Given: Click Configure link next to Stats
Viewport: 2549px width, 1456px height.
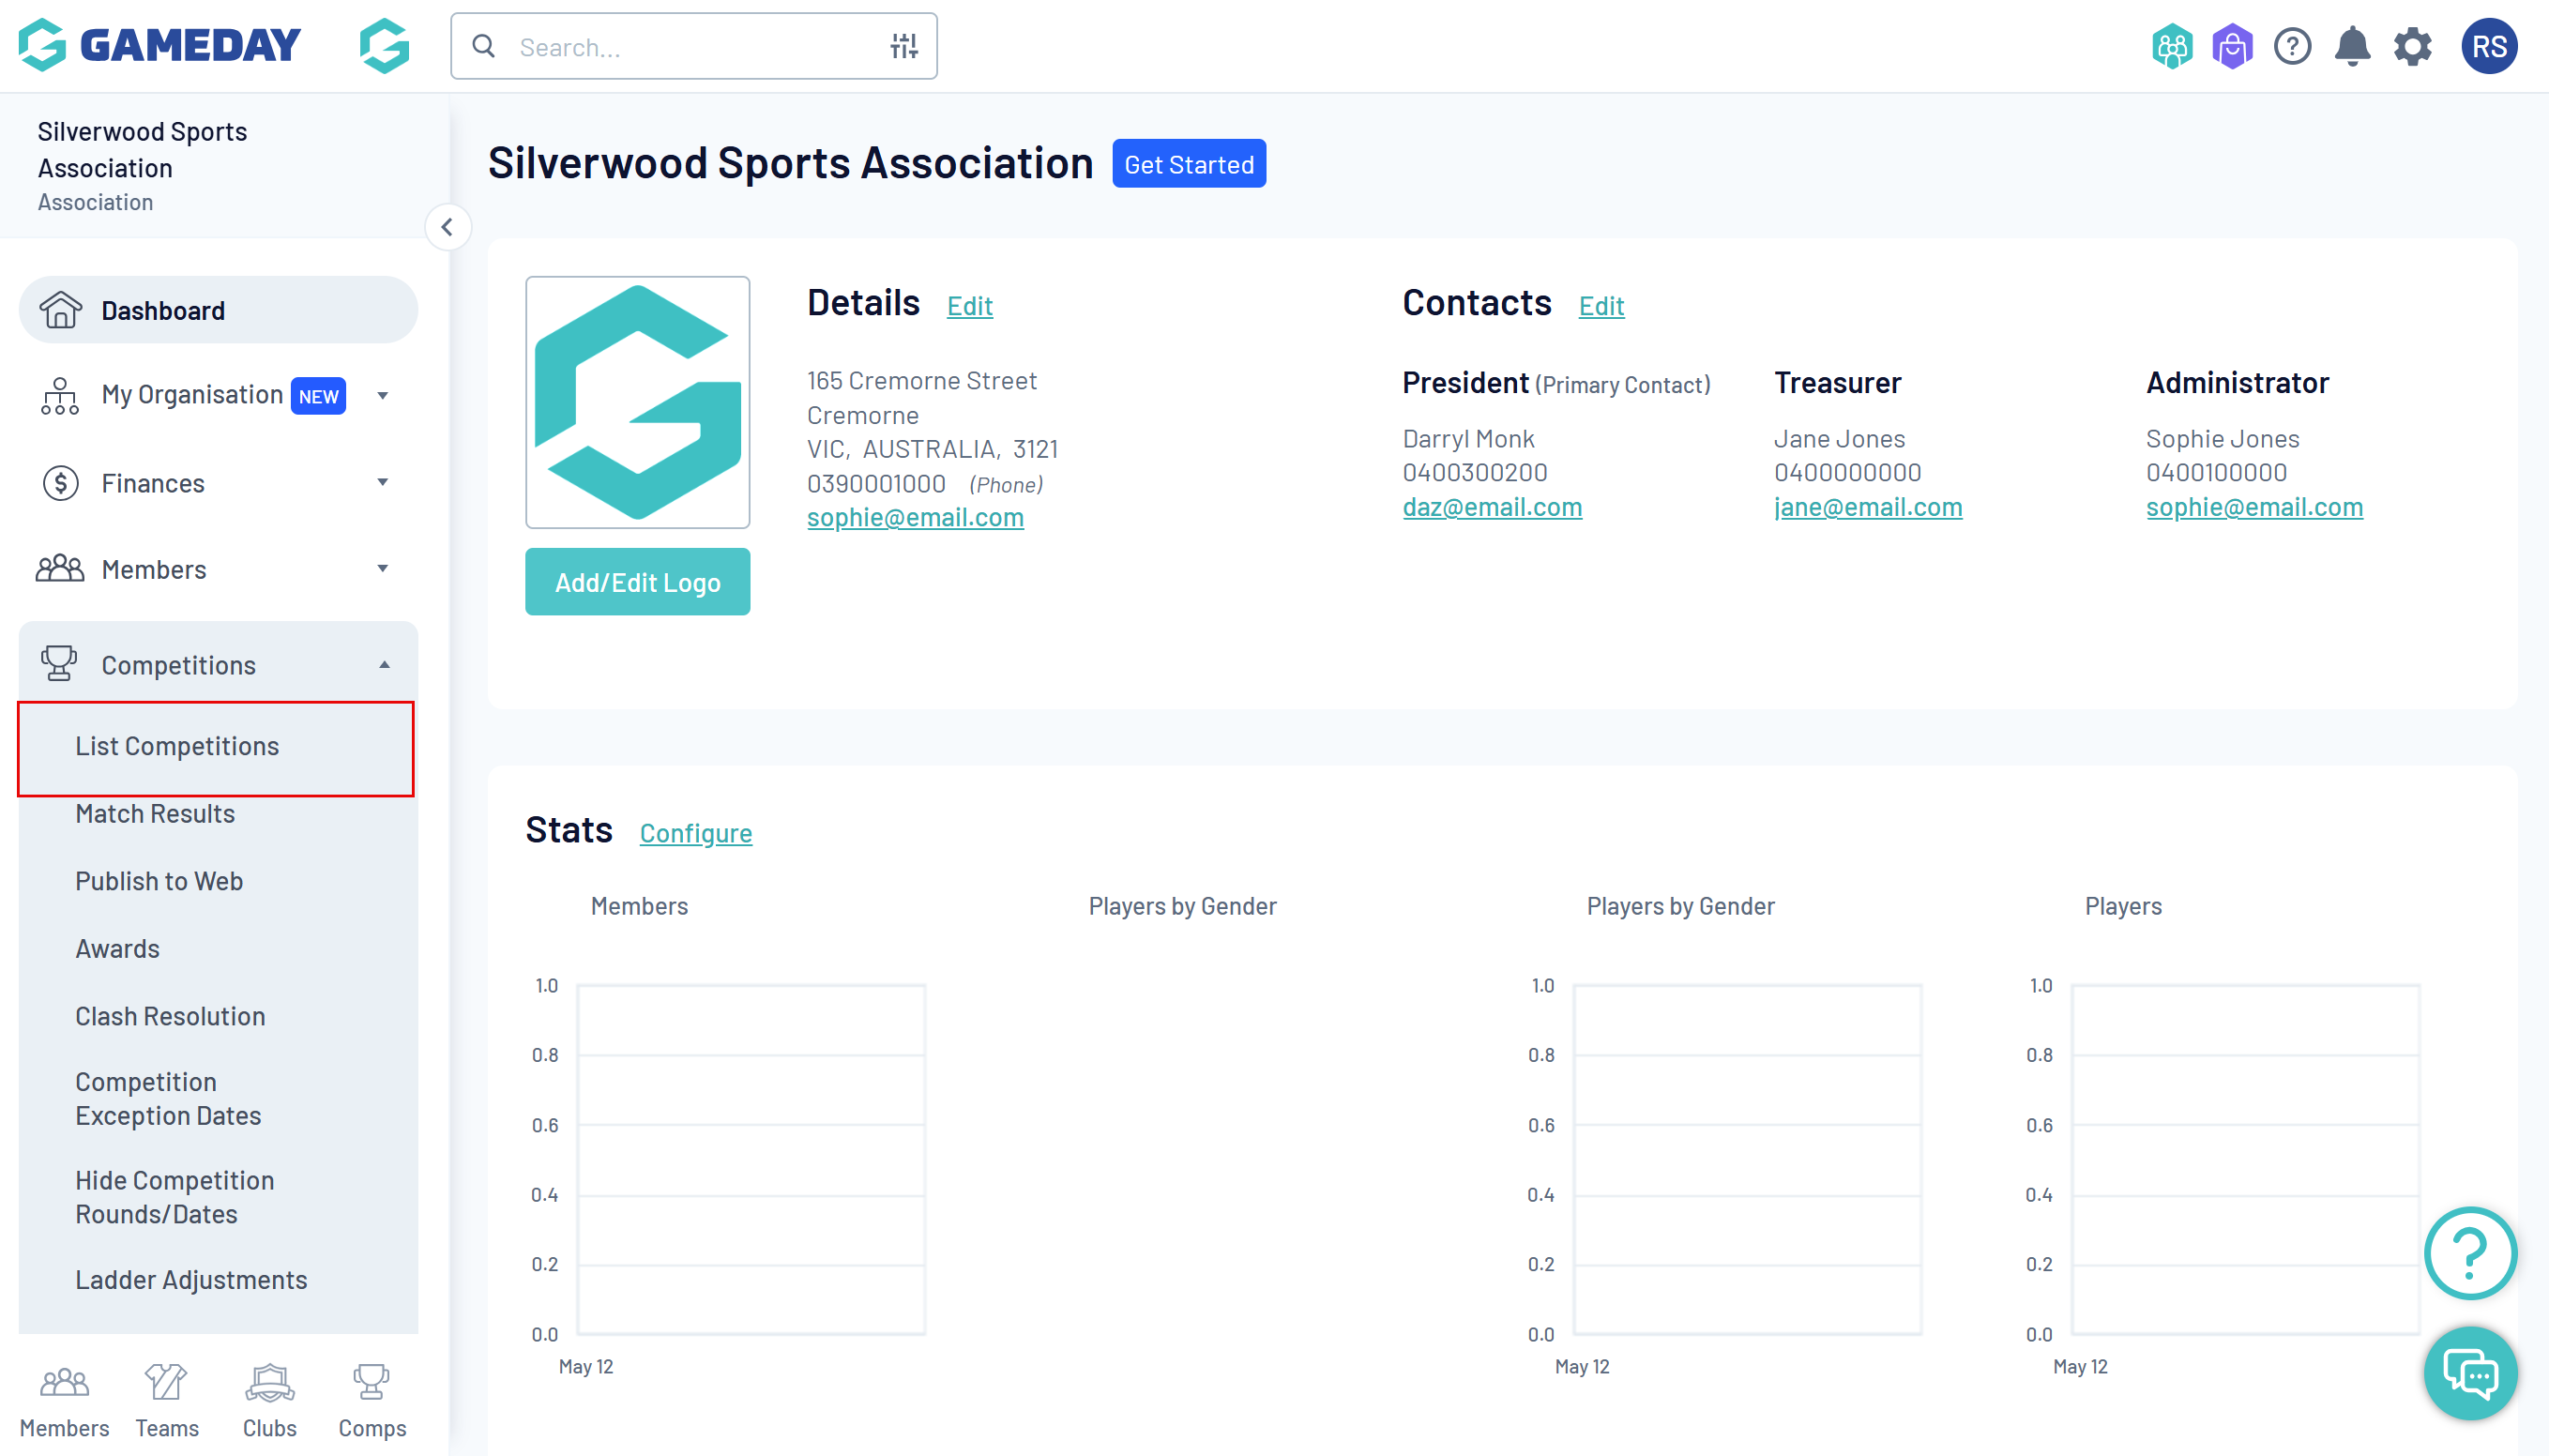Looking at the screenshot, I should pyautogui.click(x=695, y=832).
